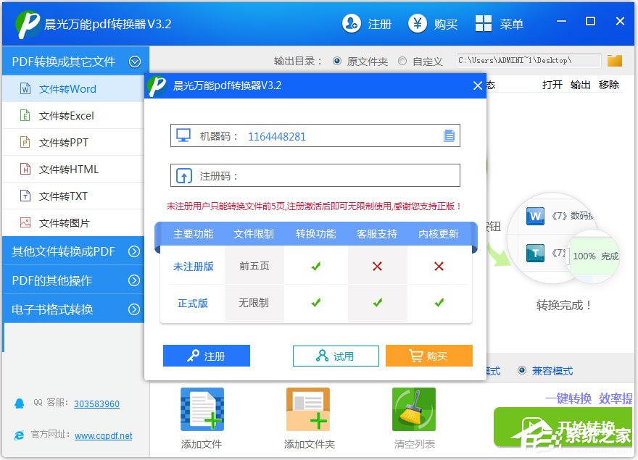Click the 主要功能 table header
The height and width of the screenshot is (460, 638).
tap(194, 234)
